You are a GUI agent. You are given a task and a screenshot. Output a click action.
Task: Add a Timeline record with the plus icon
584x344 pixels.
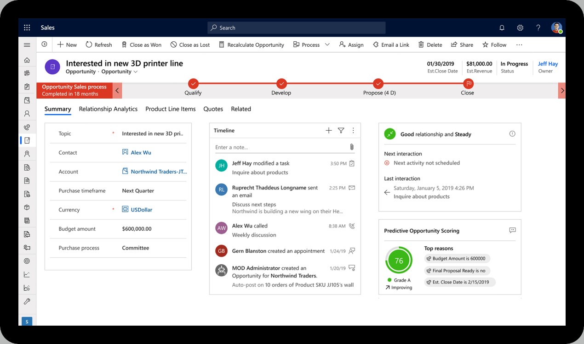(x=328, y=130)
